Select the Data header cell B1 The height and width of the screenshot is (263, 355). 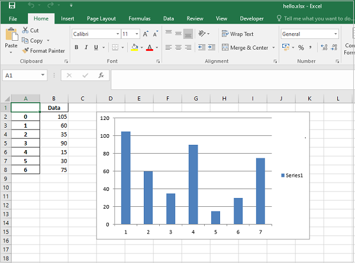point(54,108)
